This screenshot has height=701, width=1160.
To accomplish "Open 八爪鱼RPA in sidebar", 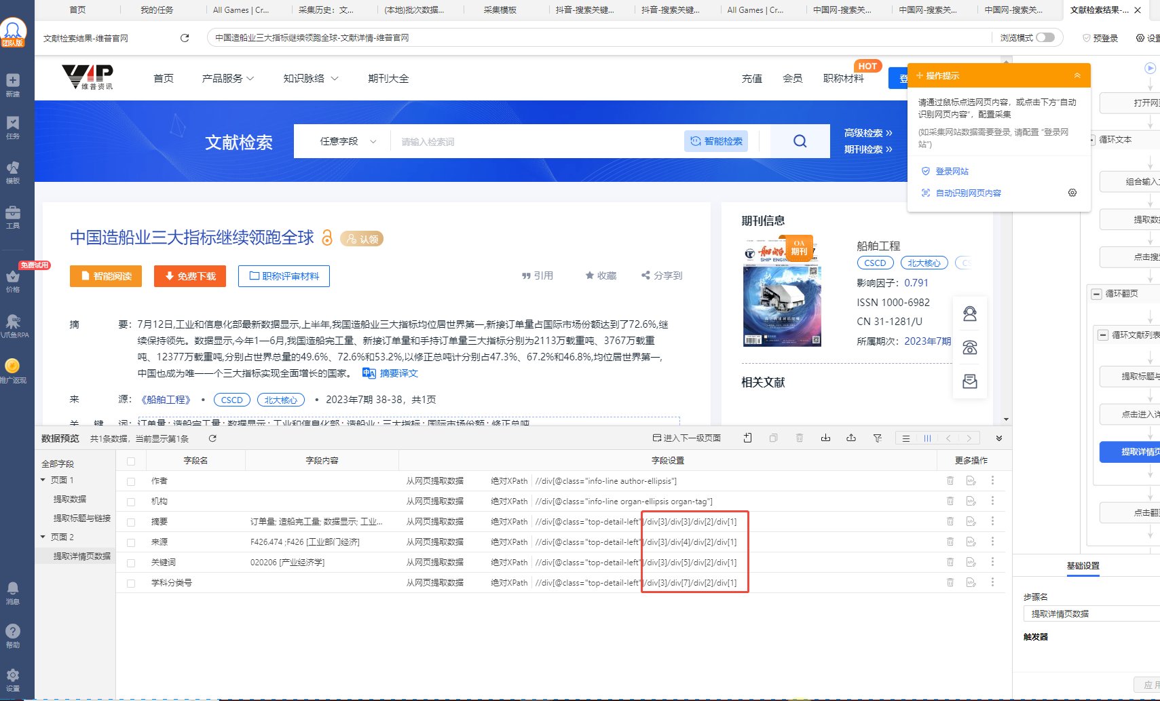I will coord(13,326).
